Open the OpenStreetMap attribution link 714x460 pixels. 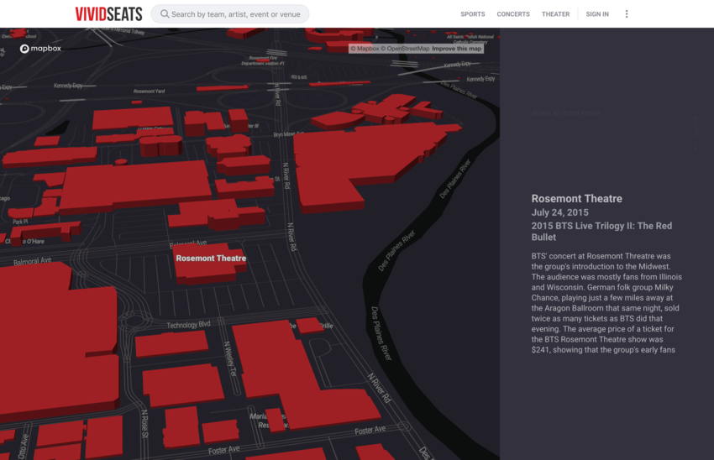[x=405, y=49]
